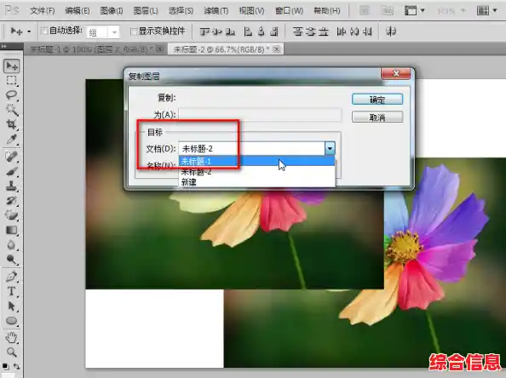Launch Mini Bridge from the top bar
The image size is (506, 378).
coord(387,11)
